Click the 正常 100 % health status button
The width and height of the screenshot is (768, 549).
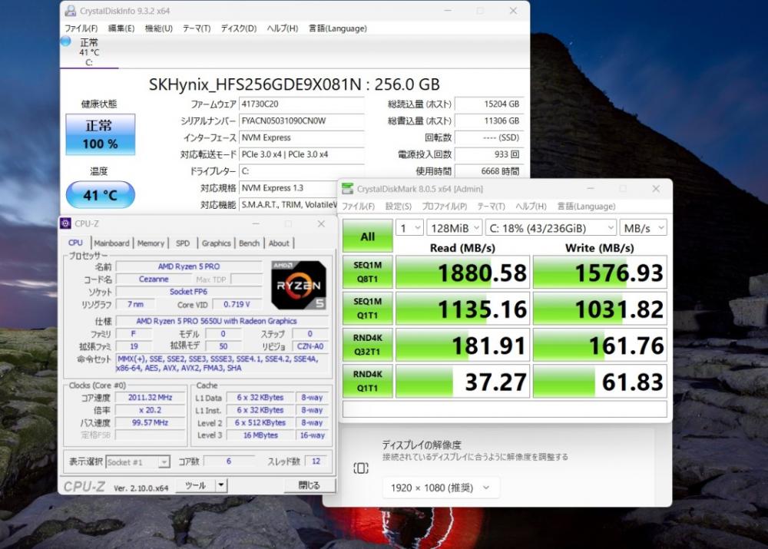click(x=101, y=134)
